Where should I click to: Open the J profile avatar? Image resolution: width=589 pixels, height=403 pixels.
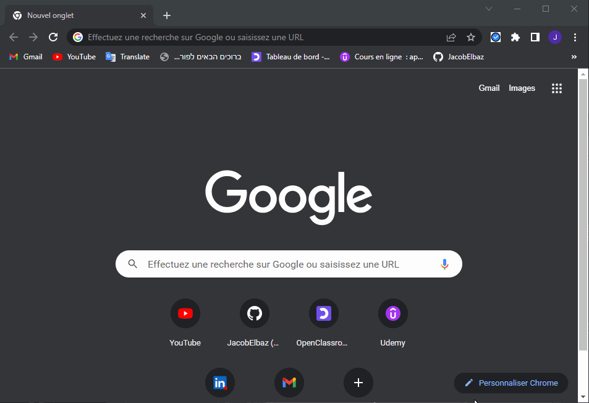coord(555,37)
